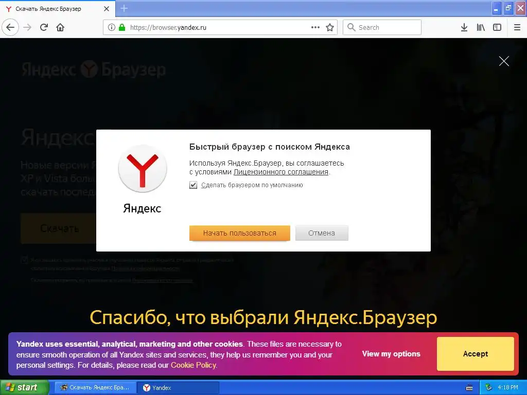Open the Windows start menu
The width and height of the screenshot is (527, 395).
[x=25, y=387]
